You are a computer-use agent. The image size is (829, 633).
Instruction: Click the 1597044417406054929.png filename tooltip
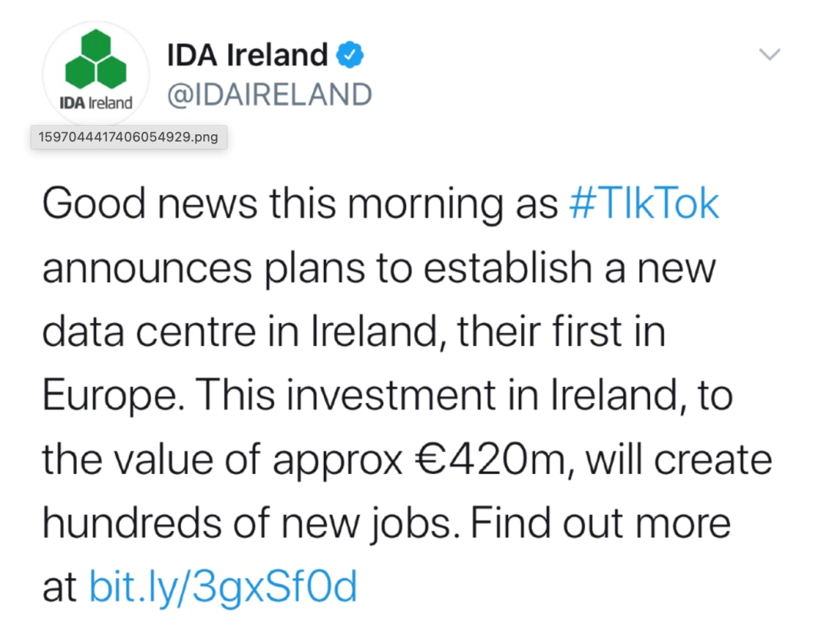pyautogui.click(x=128, y=137)
